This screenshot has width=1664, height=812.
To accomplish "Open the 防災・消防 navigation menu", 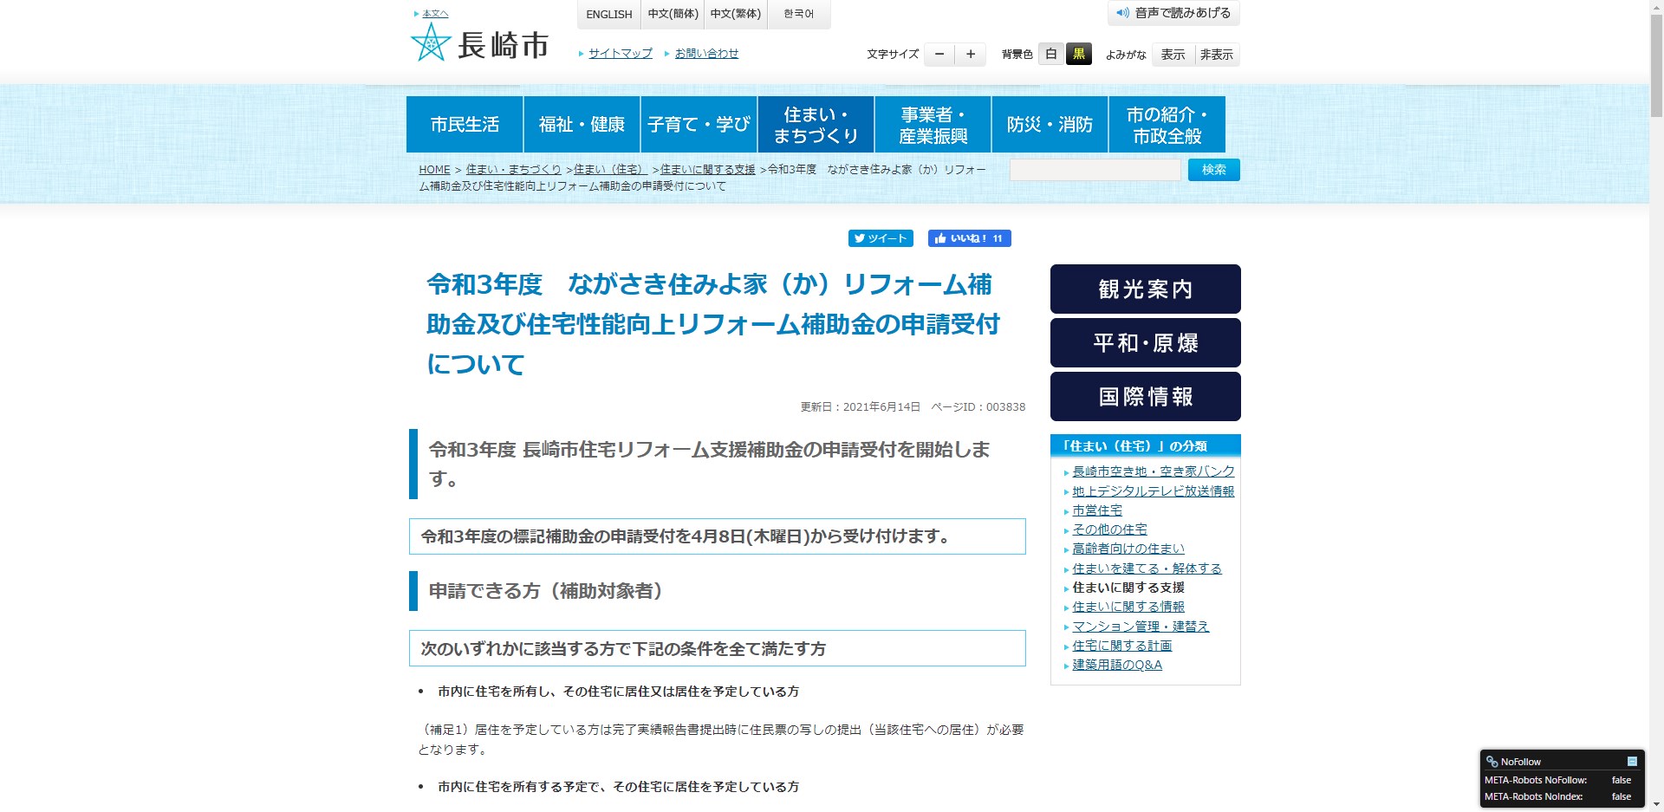I will click(x=1050, y=123).
